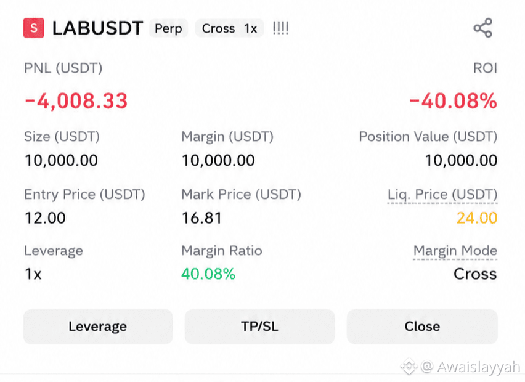
Task: Tap the underlined Liq. Price label
Action: coord(442,195)
